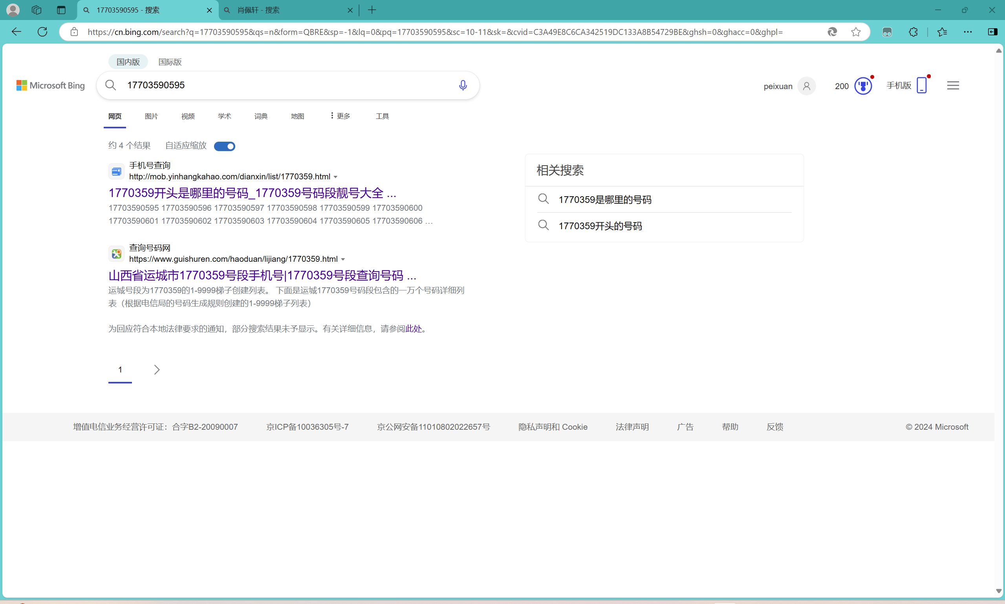Open the 1770359开头是哪里的号码 result link
The height and width of the screenshot is (604, 1005).
click(x=253, y=193)
